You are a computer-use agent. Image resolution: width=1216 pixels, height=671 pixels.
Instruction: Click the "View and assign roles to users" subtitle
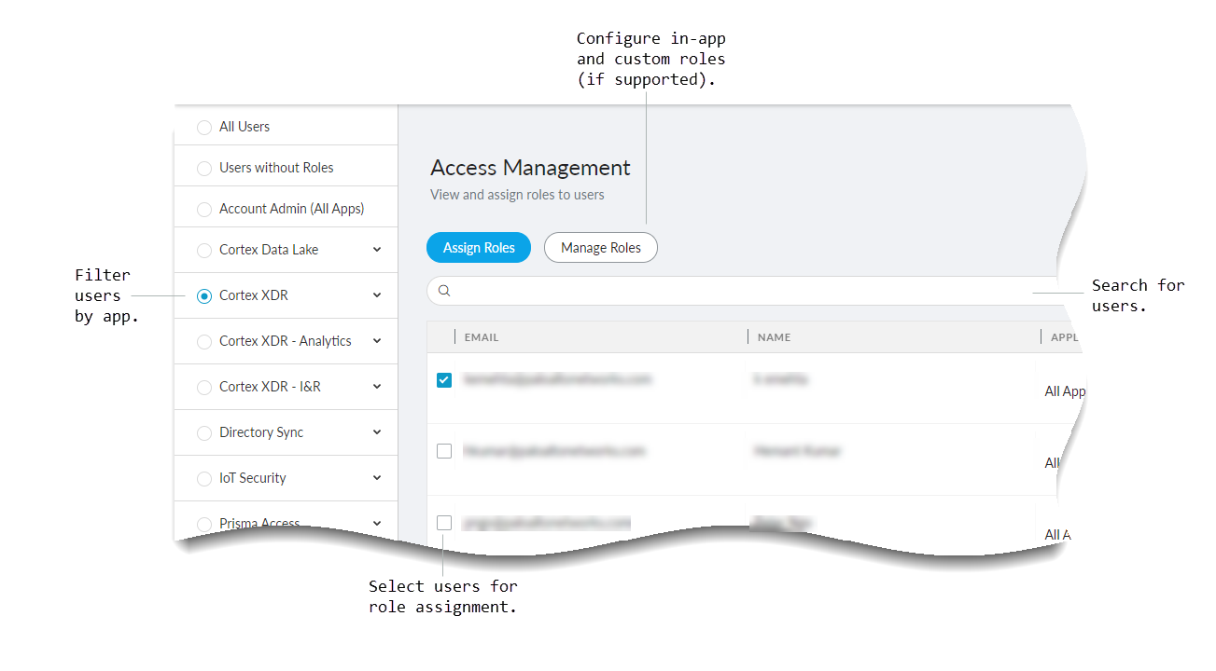click(x=517, y=195)
